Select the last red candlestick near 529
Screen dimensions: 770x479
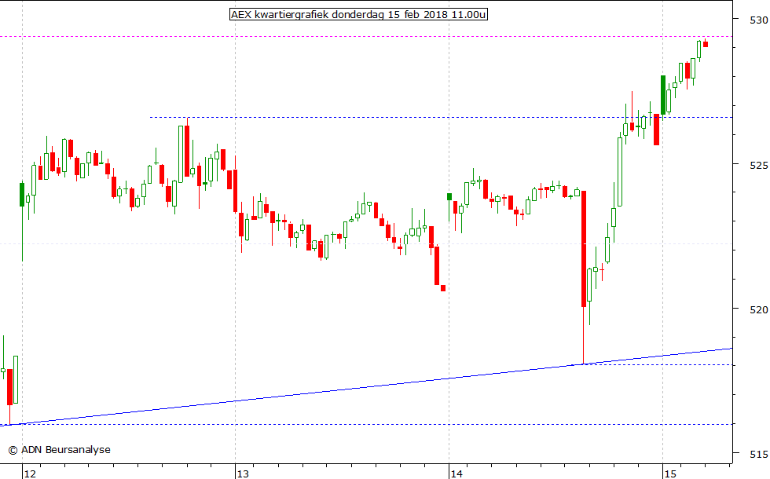[706, 44]
